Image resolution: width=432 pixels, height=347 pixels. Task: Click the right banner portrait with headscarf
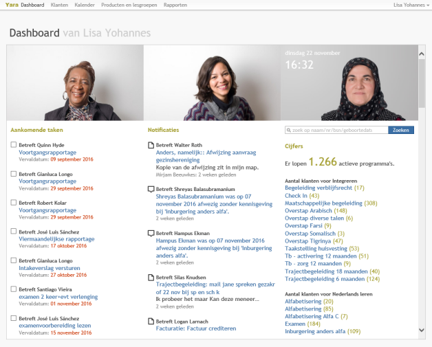(349, 83)
